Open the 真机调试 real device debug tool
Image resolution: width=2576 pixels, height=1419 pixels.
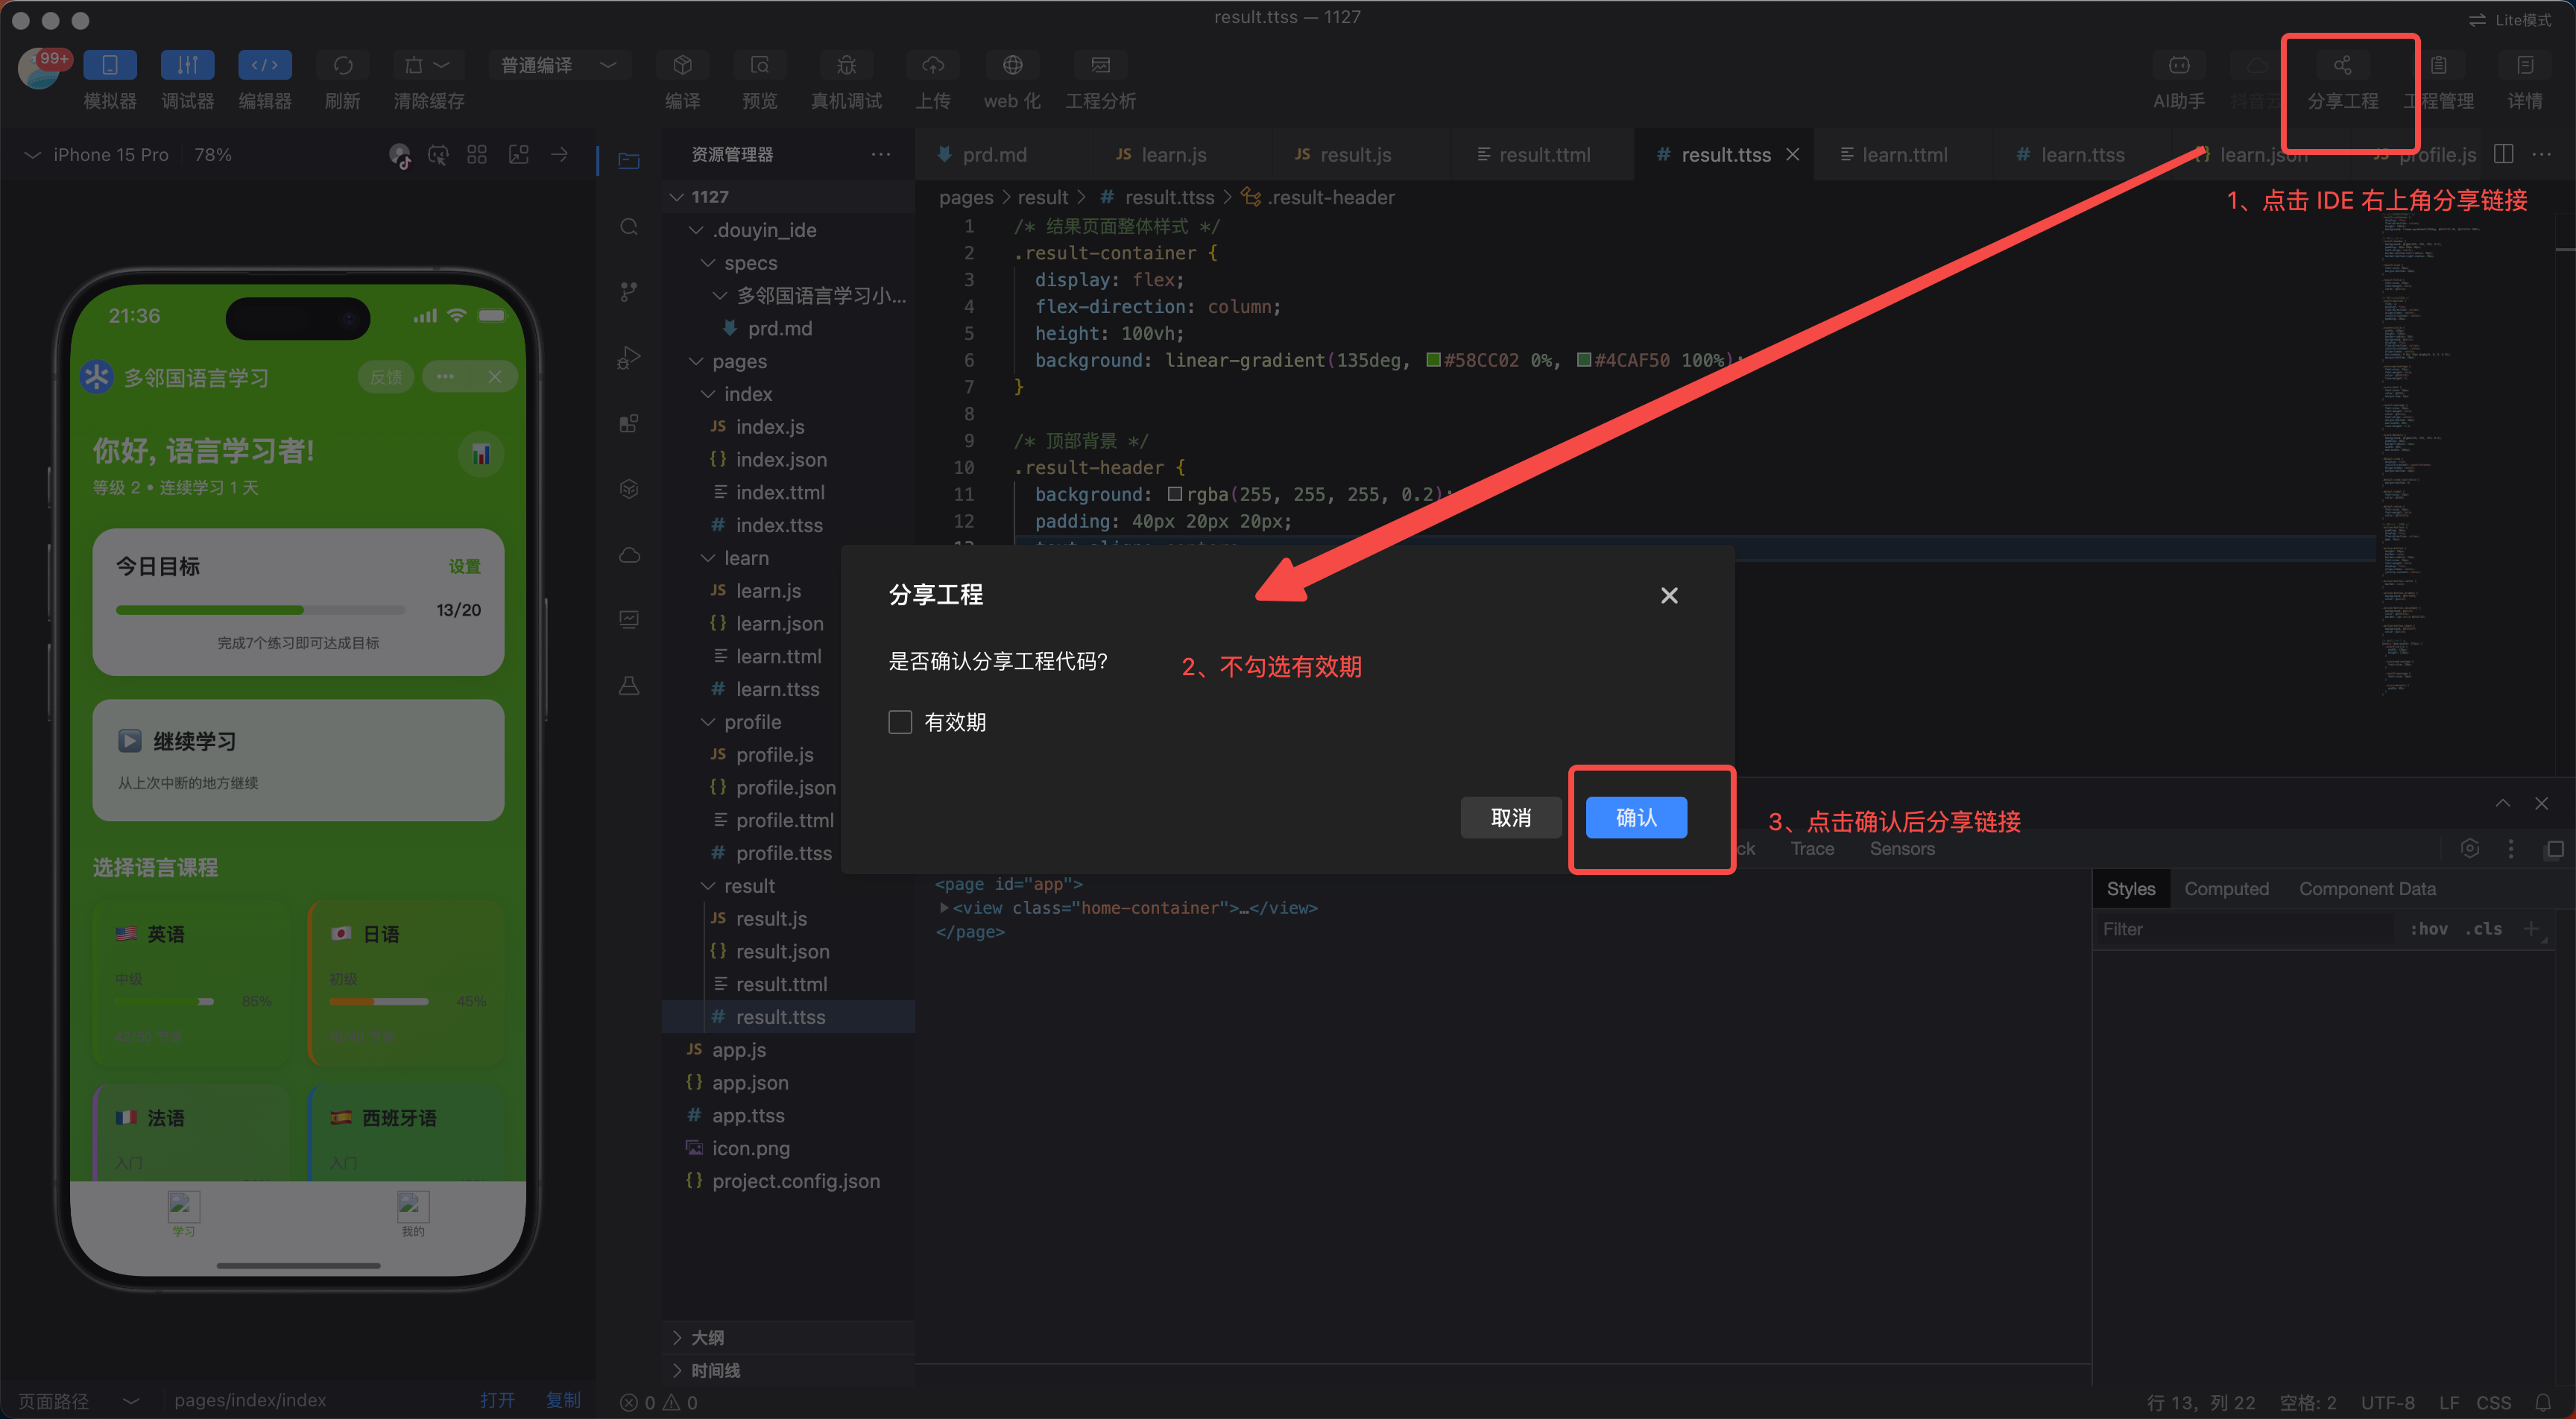[x=846, y=66]
